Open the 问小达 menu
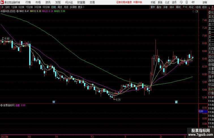The height and width of the screenshot is (138, 214). (69, 2)
